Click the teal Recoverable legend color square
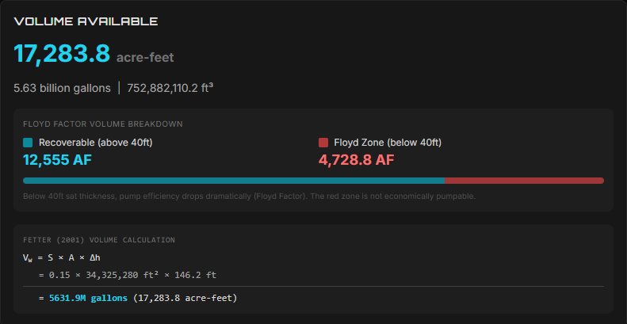This screenshot has width=627, height=324. pyautogui.click(x=28, y=143)
